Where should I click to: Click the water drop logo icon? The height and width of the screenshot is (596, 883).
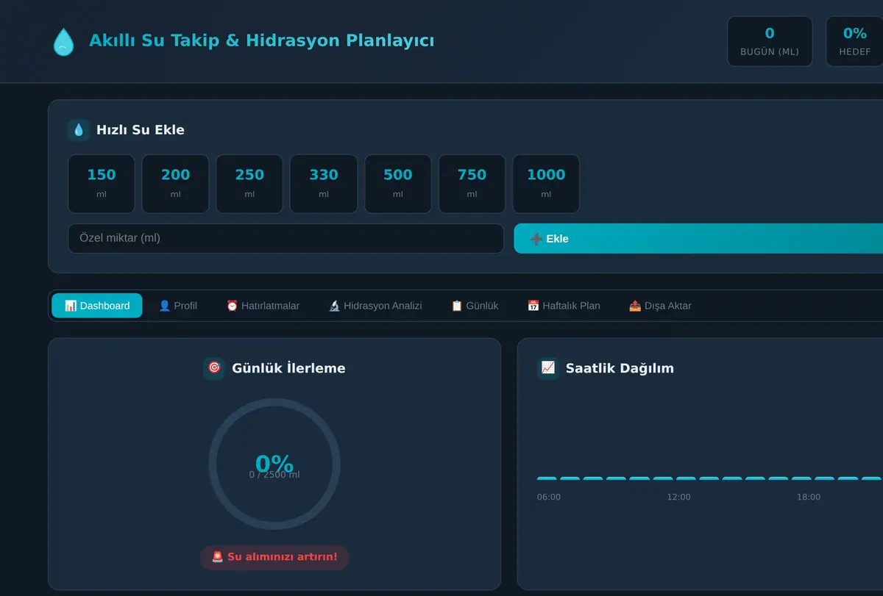(63, 41)
